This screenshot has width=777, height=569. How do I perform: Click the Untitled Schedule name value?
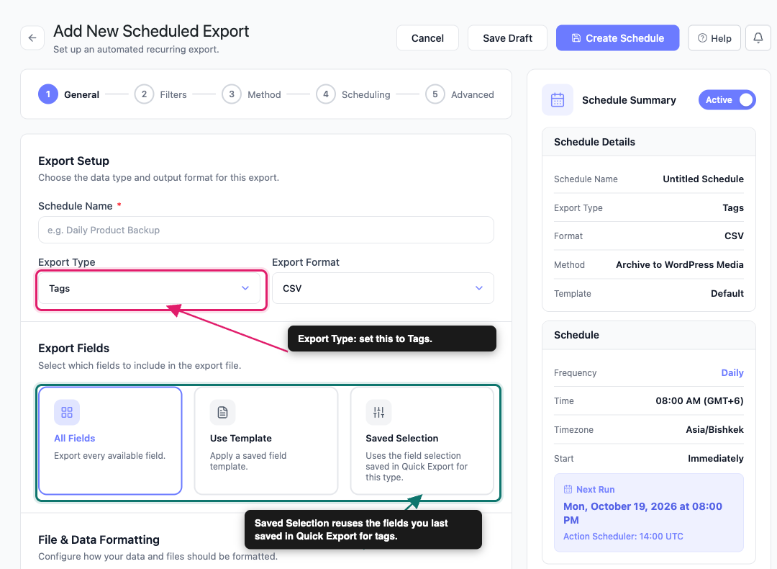click(703, 179)
